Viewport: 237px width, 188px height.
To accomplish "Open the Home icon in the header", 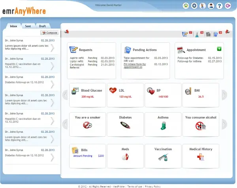I will pyautogui.click(x=186, y=6).
